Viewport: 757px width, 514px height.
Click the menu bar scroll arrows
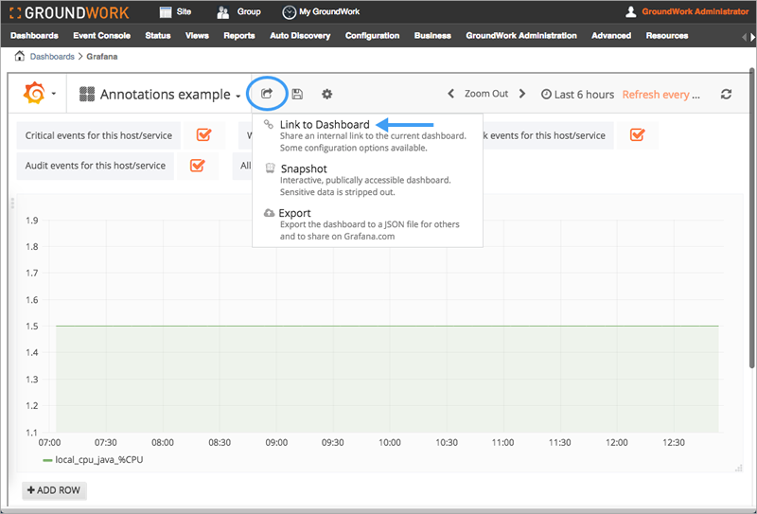pos(748,37)
